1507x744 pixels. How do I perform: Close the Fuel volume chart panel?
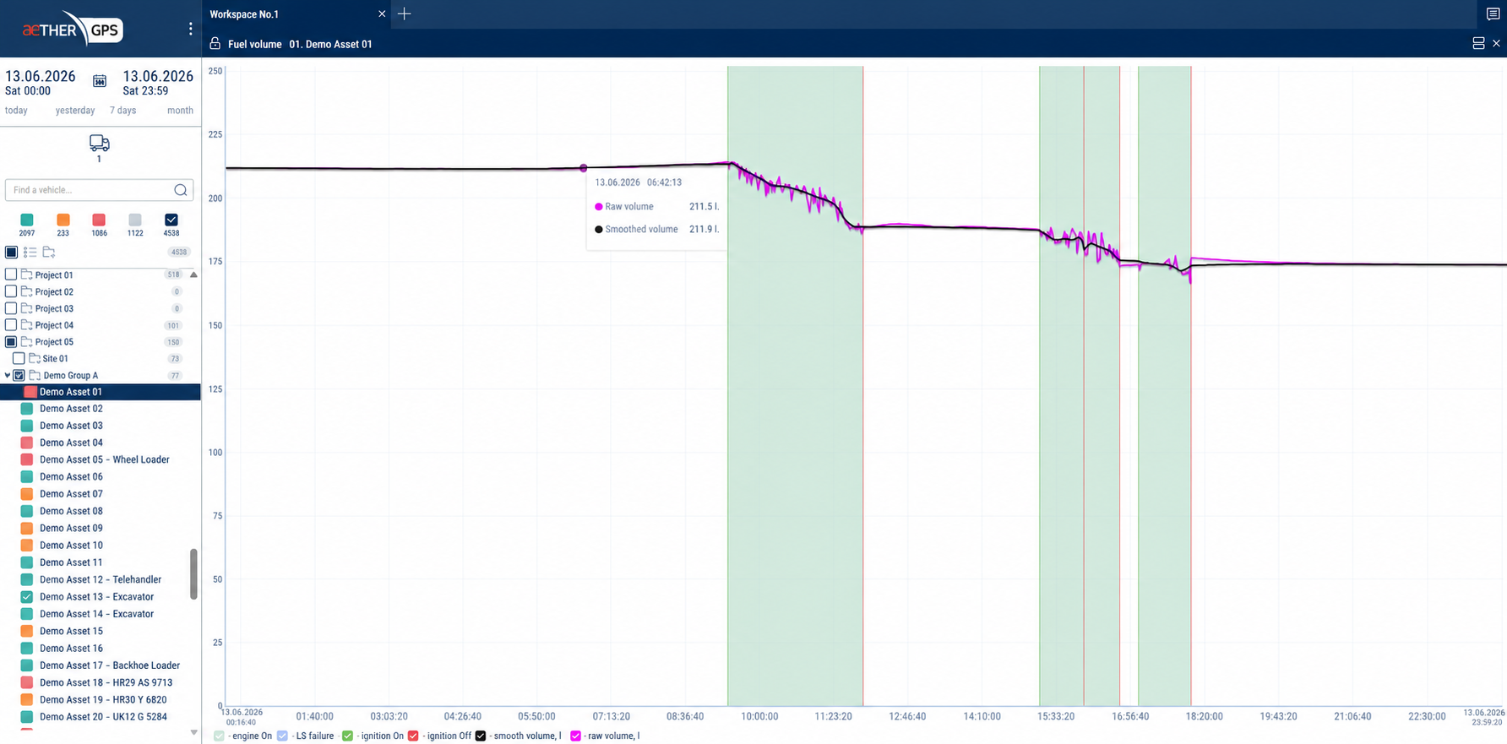(x=1496, y=43)
